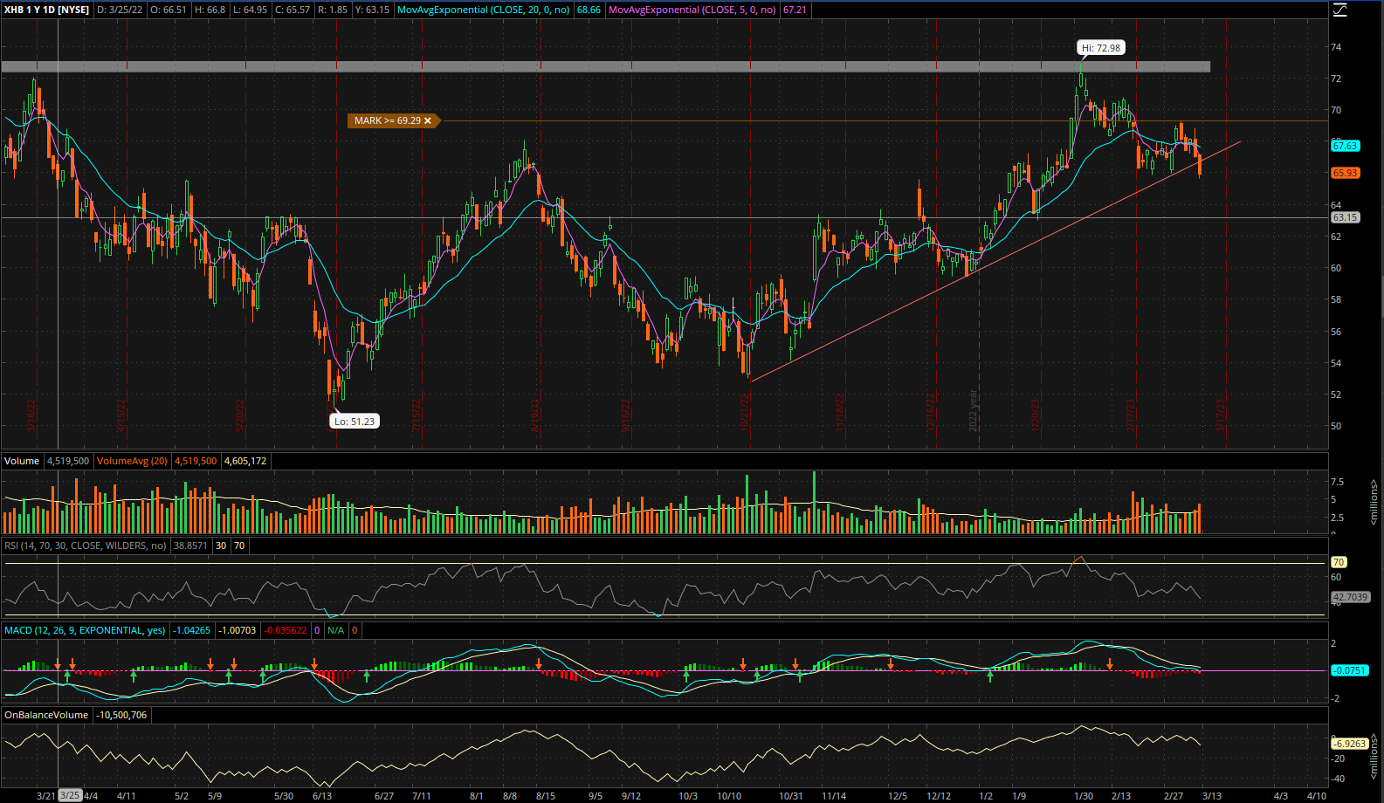
Task: Click the RSI (14, 70, 30, CLOSE, WILDERS, no) label
Action: (86, 546)
